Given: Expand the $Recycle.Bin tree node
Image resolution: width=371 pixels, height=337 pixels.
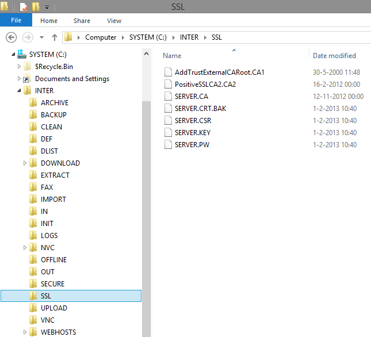Looking at the screenshot, I should point(19,67).
